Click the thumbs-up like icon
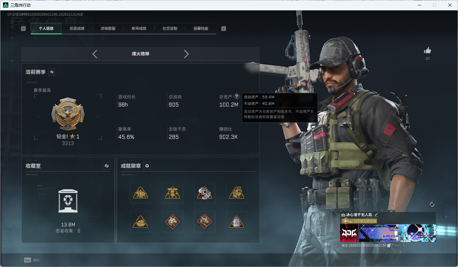 (427, 50)
